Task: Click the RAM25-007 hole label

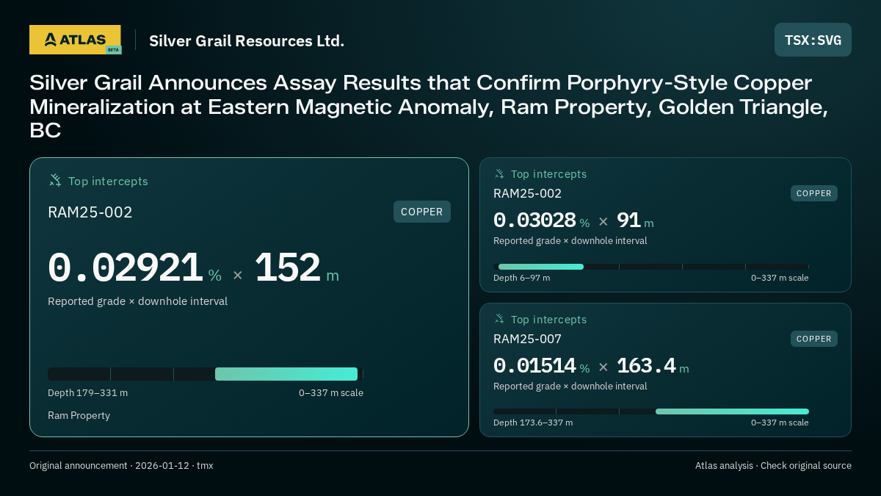Action: tap(527, 339)
